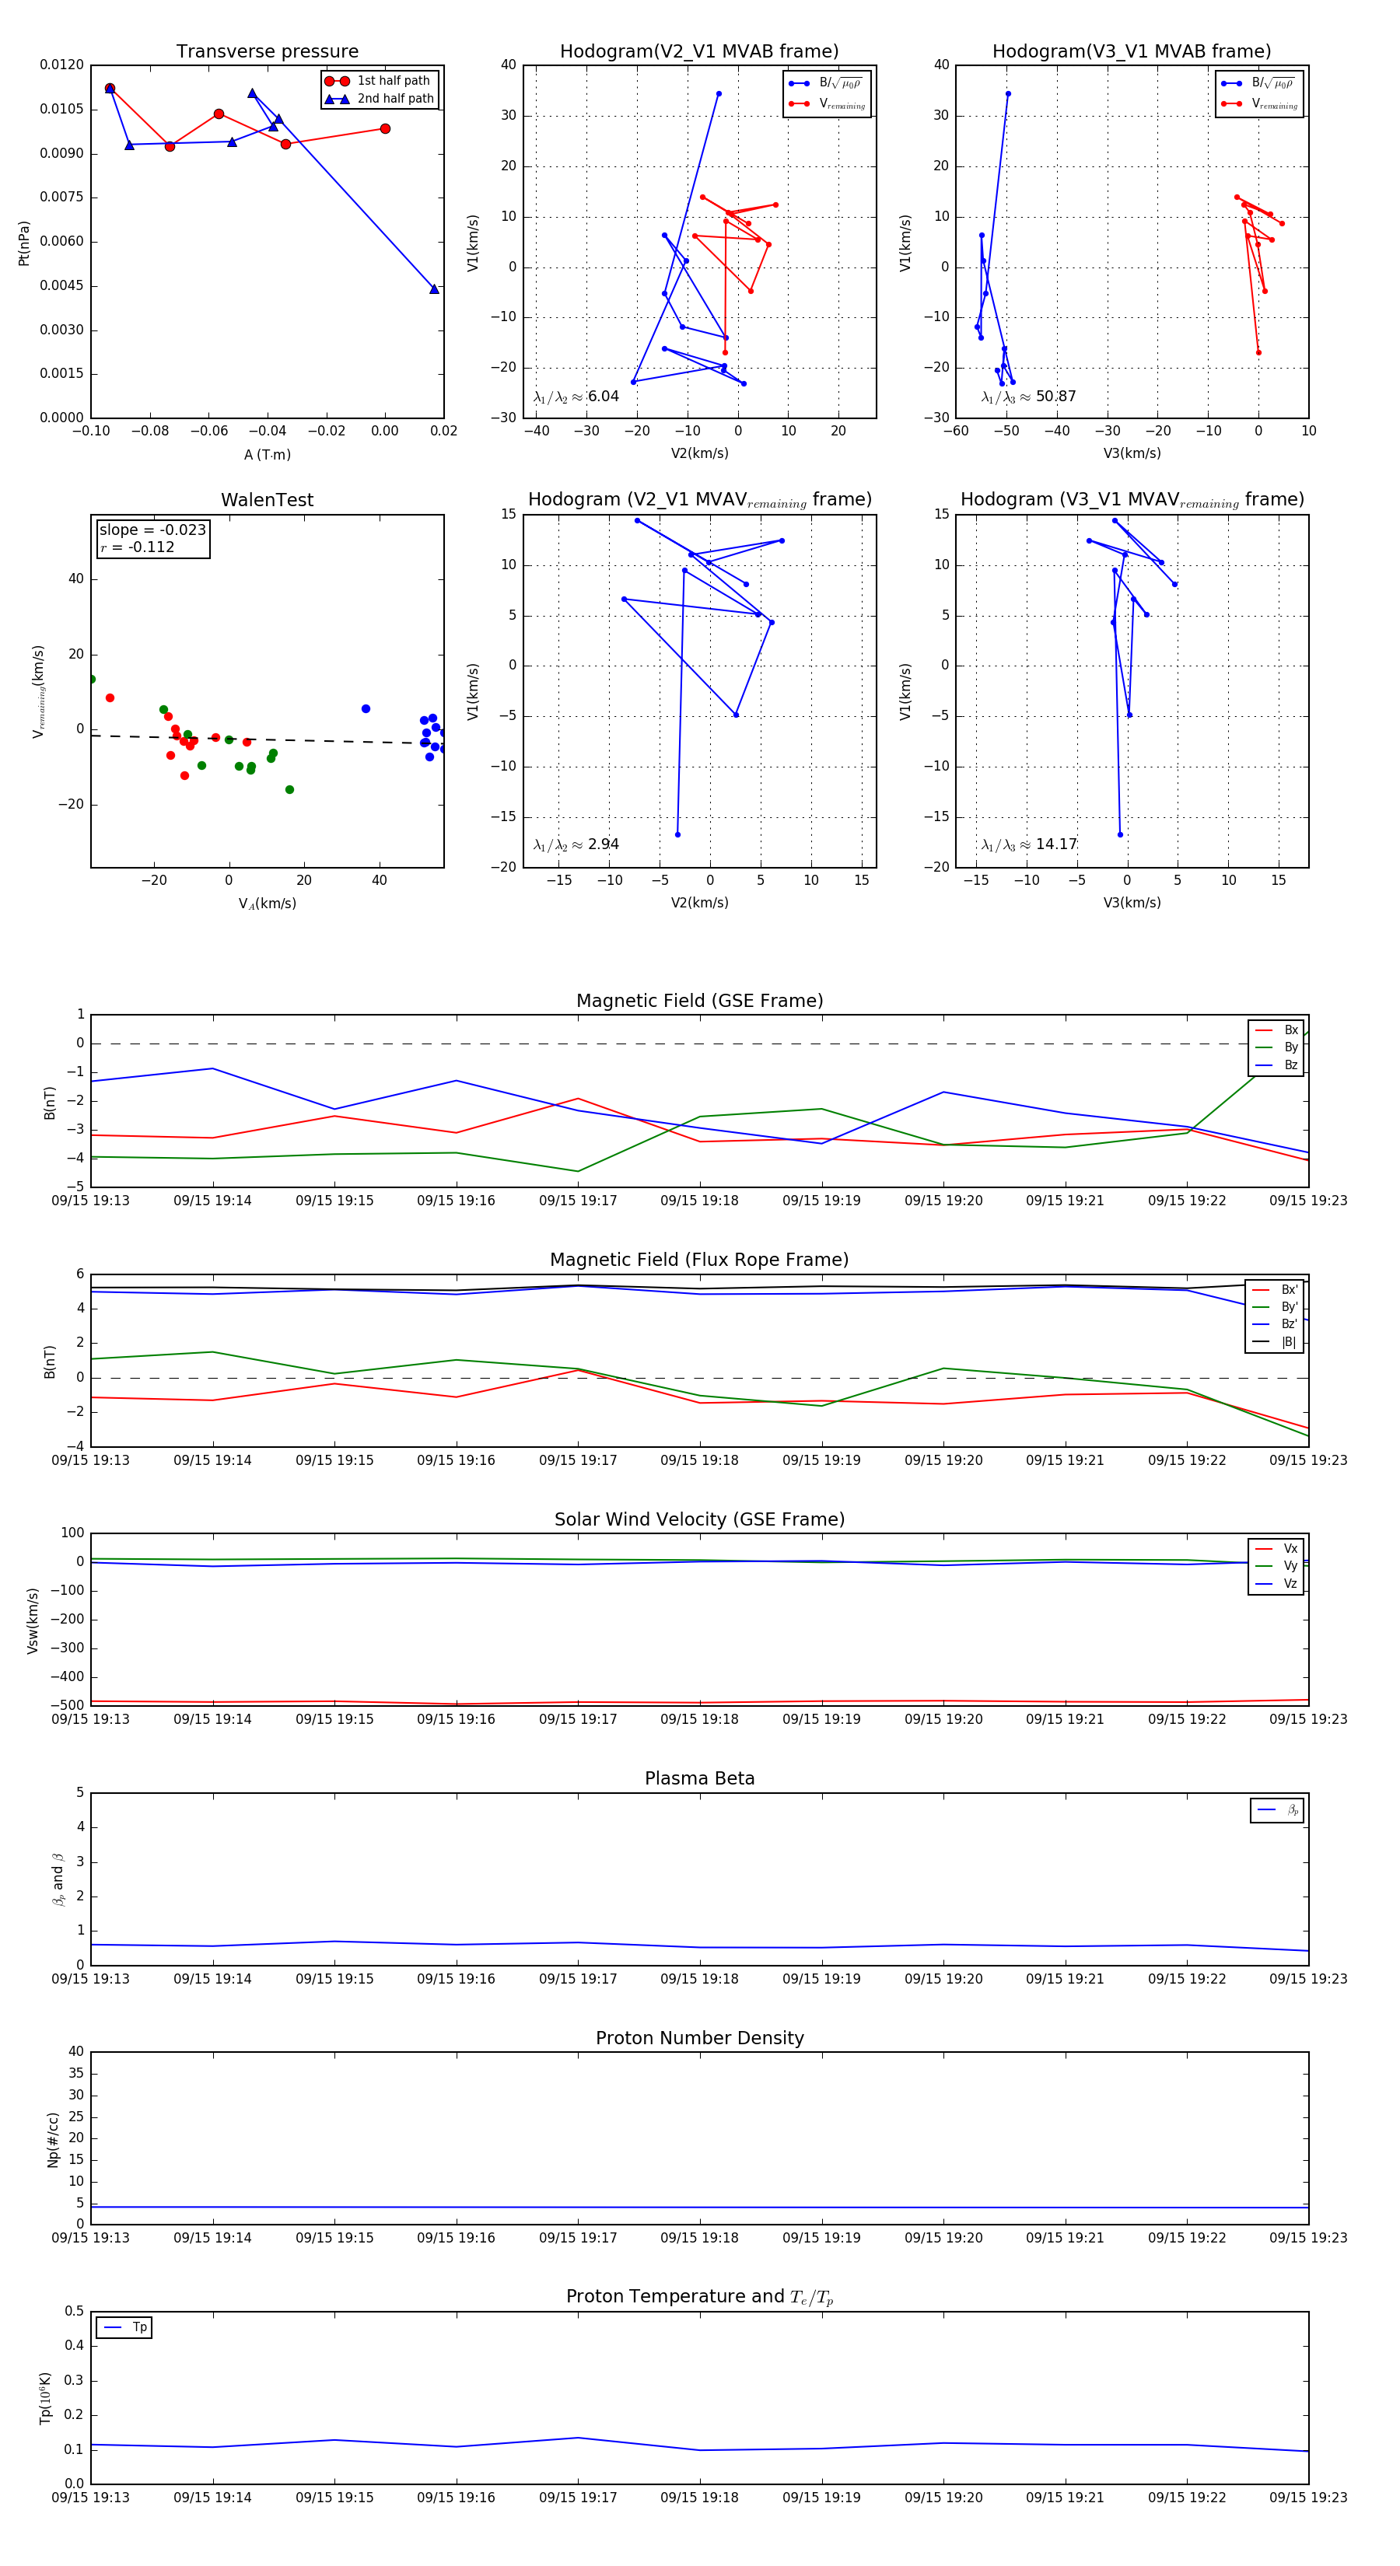
Task: Select the "slope = -0.023" annotation
Action: point(152,530)
